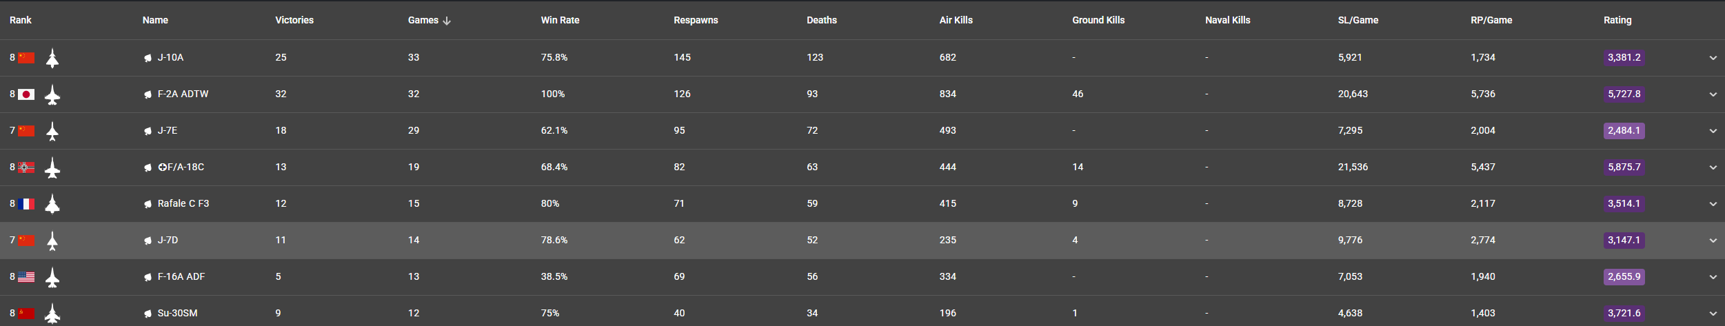Viewport: 1725px width, 326px height.
Task: Sort the table by Air Kills header
Action: (x=956, y=20)
